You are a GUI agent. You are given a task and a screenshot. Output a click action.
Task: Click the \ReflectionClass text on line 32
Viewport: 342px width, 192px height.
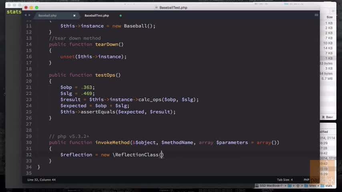135,155
